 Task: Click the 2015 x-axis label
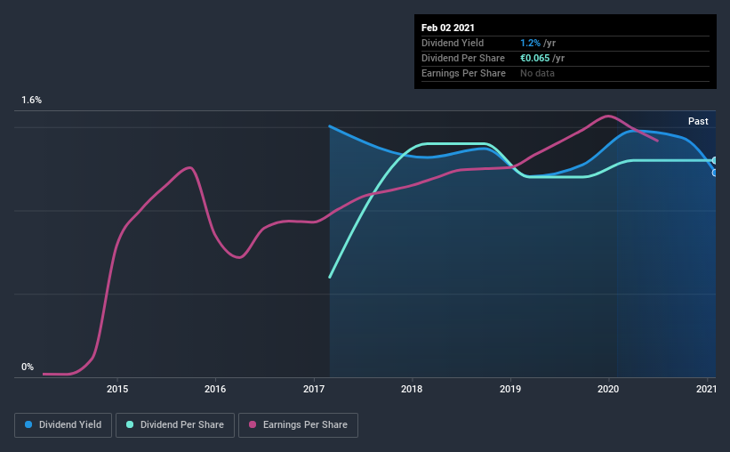[x=117, y=389]
